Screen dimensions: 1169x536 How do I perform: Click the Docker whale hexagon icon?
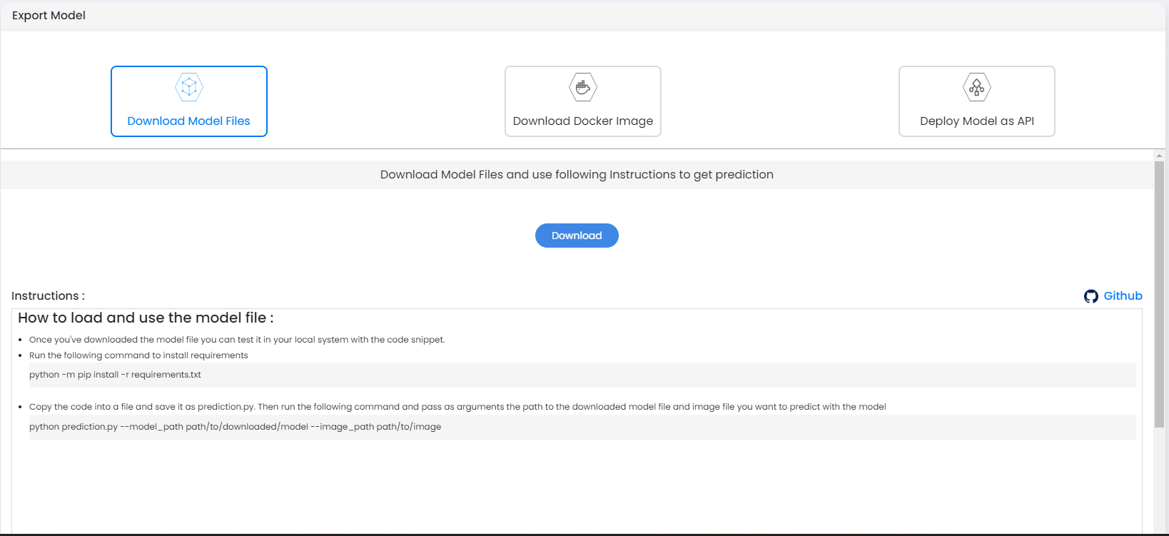583,87
